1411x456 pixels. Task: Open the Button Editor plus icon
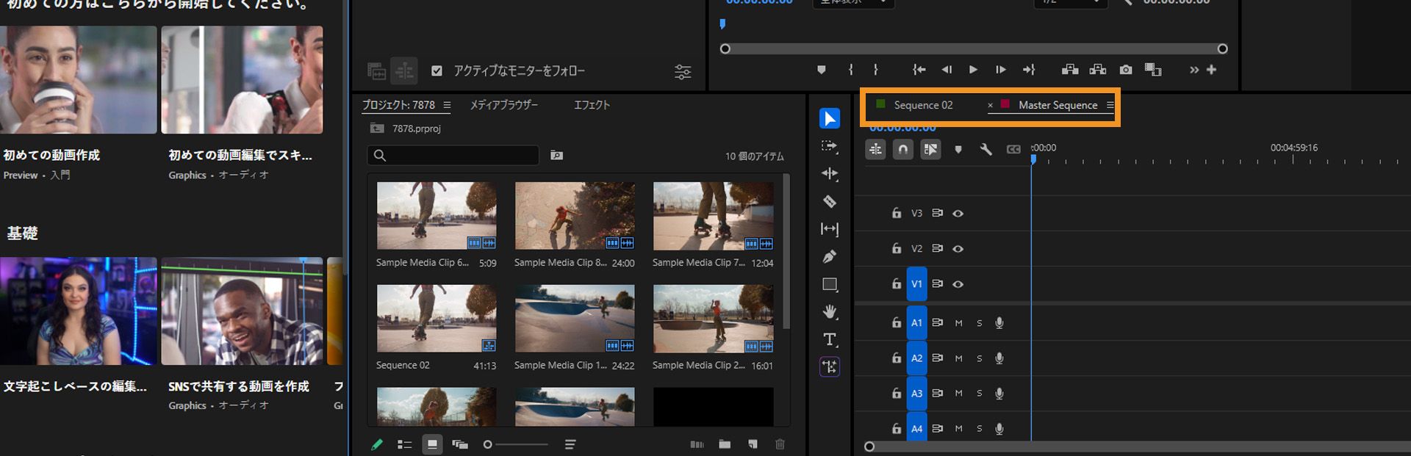1212,70
